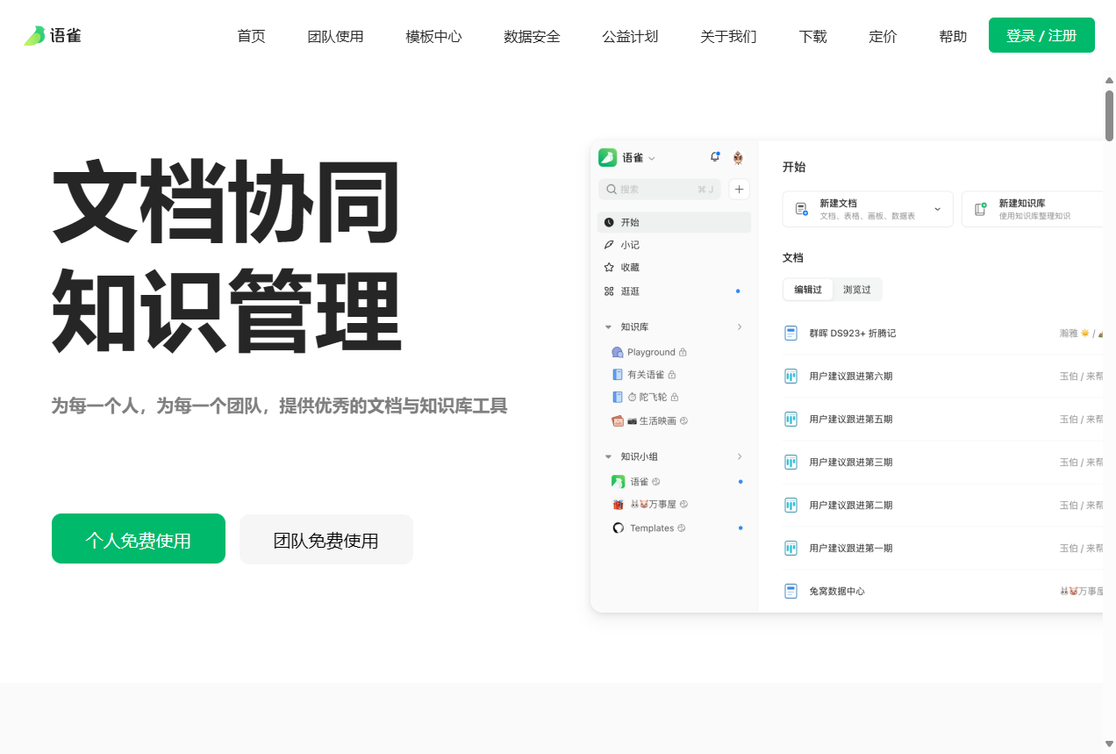
Task: Go to 定价 in the top menu
Action: click(883, 36)
